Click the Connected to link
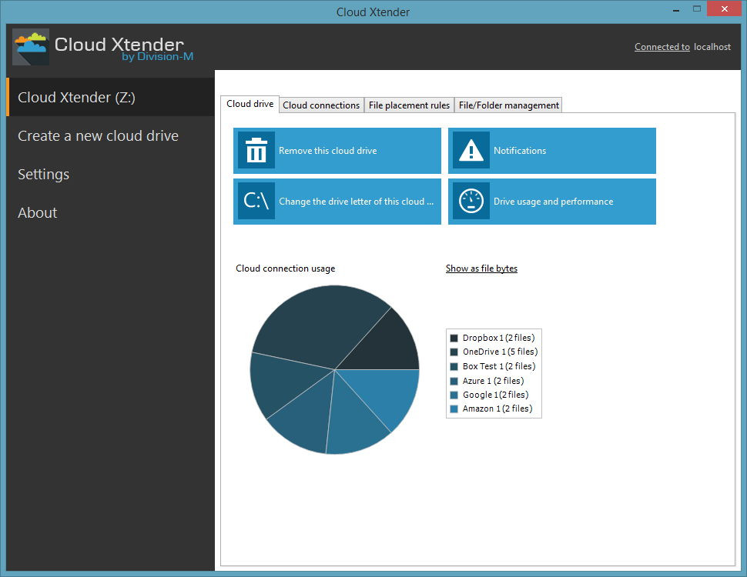The width and height of the screenshot is (747, 577). 662,47
